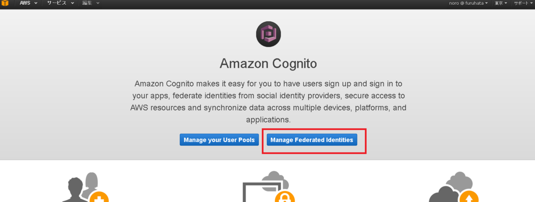Click Manage your User Pools button
535x202 pixels.
point(219,140)
